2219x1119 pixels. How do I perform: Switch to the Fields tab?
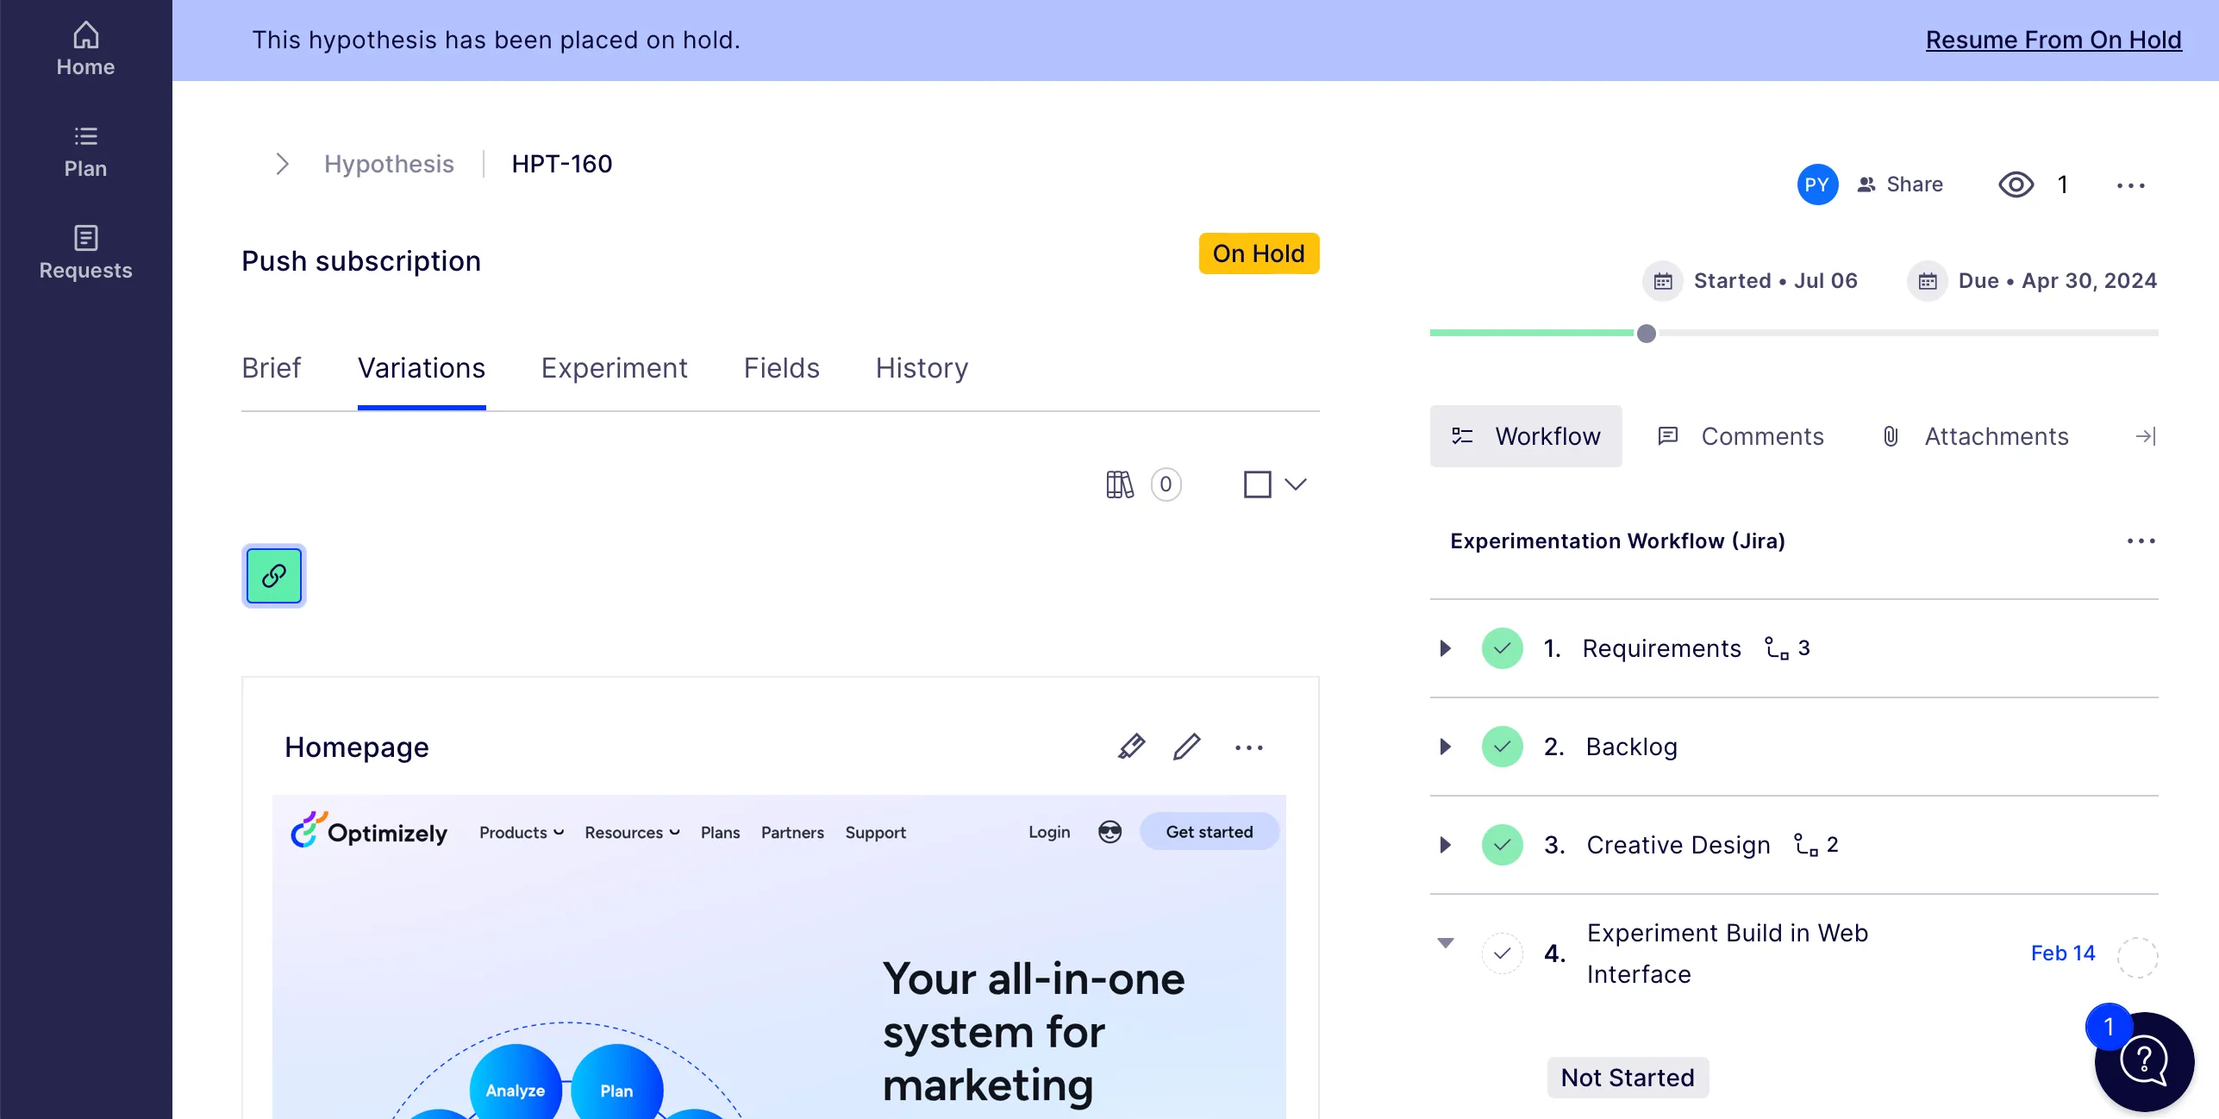coord(782,368)
